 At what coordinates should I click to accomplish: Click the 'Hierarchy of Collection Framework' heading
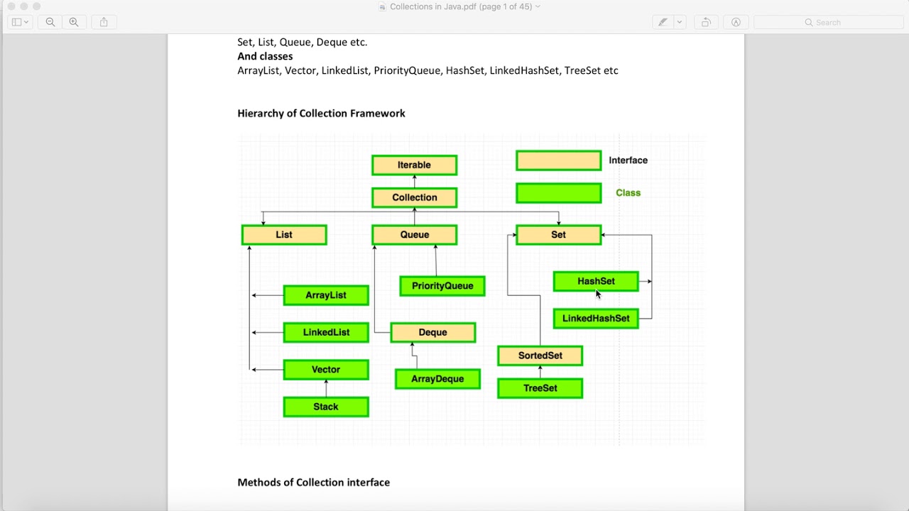pos(321,114)
